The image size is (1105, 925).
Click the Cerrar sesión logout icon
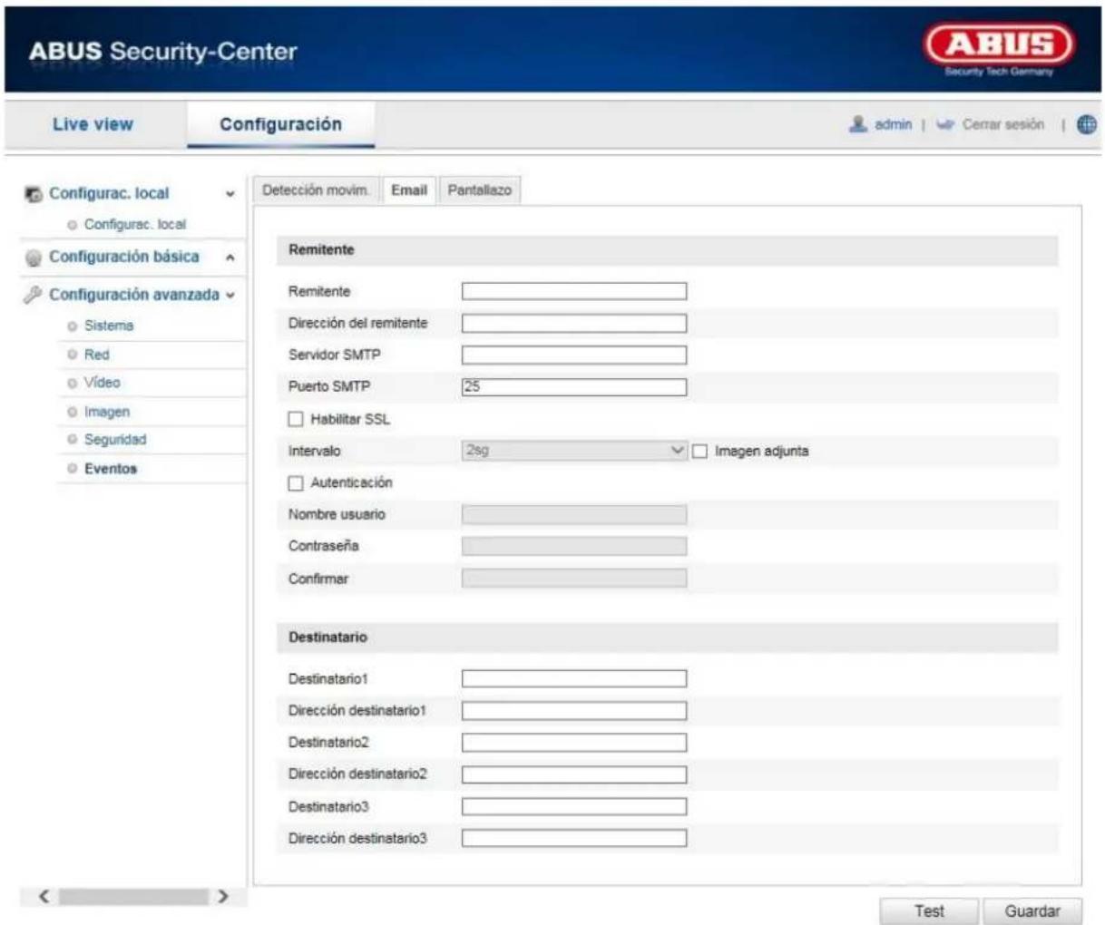[945, 125]
